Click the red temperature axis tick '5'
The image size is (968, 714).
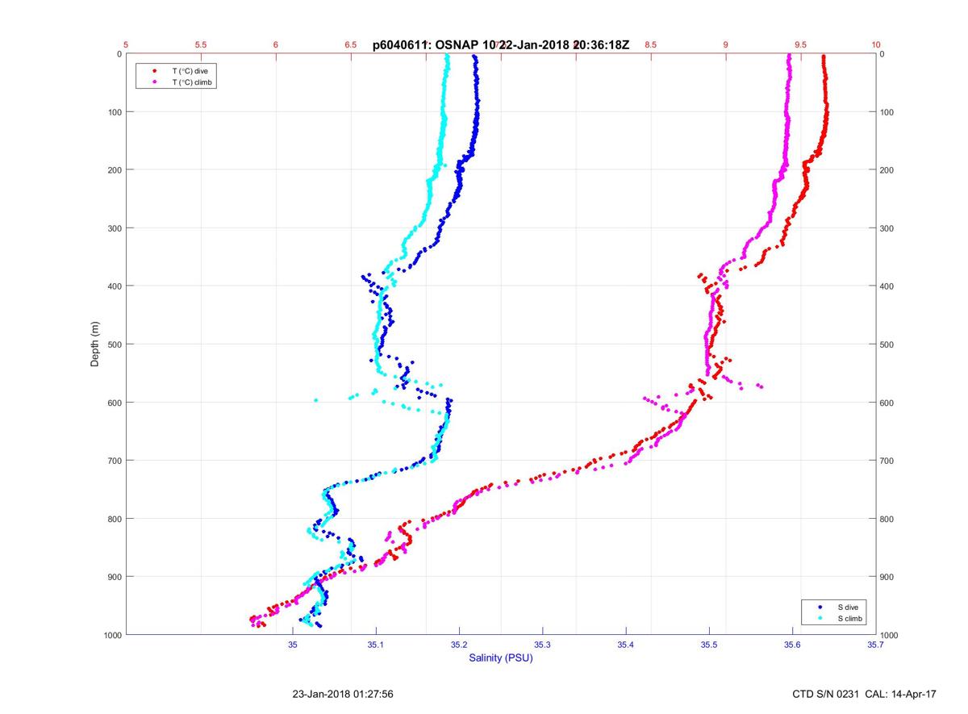point(126,45)
